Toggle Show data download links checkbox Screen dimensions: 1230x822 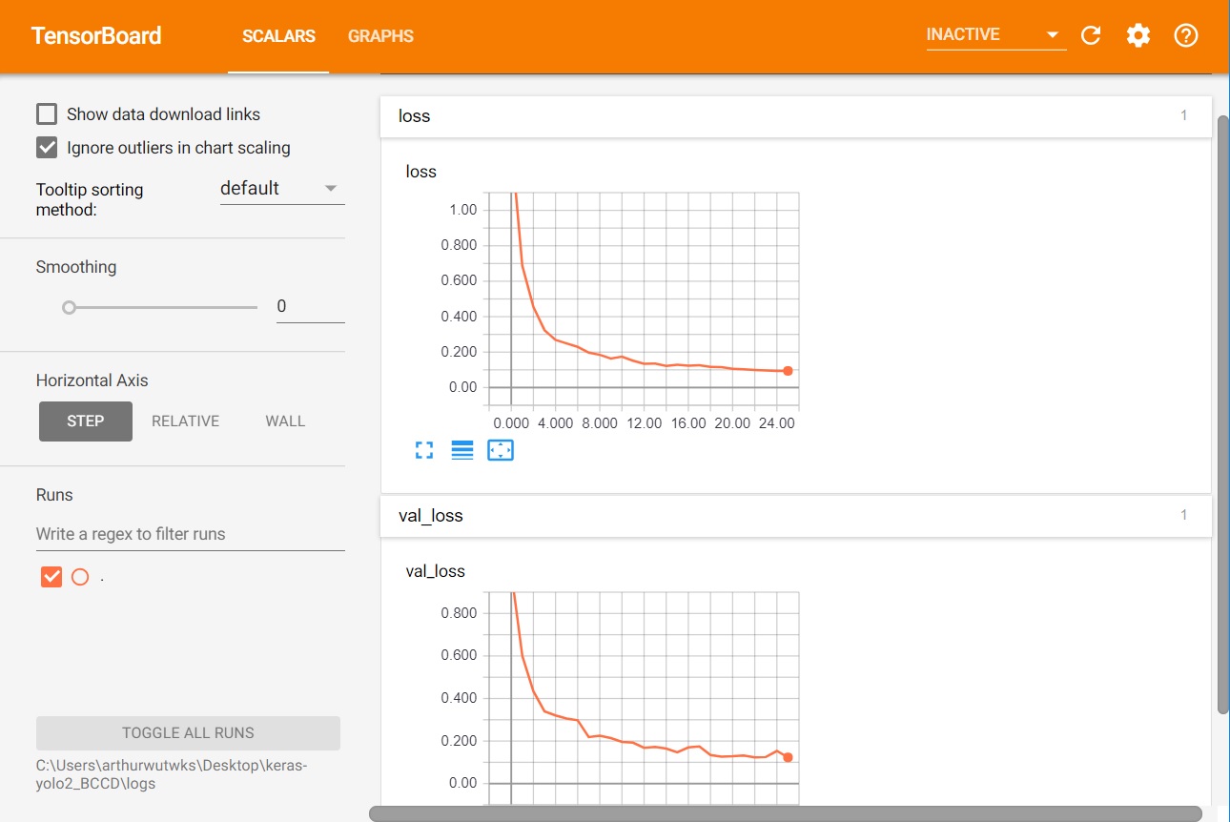[x=47, y=114]
